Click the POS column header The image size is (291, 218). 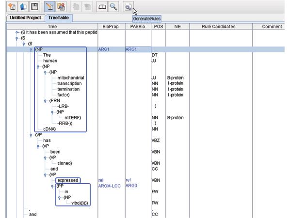point(159,27)
